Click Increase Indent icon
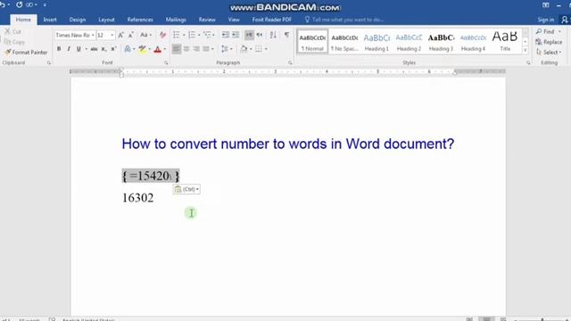 pos(236,35)
